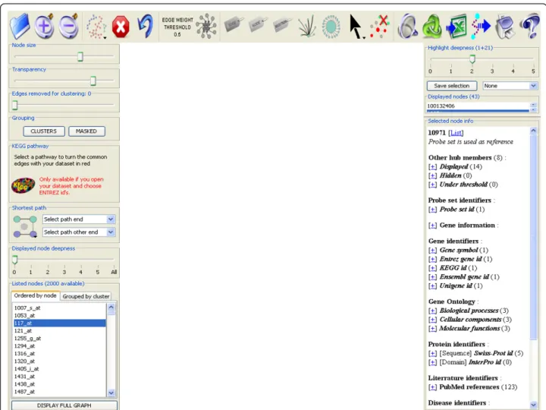Click the Save selection button

pyautogui.click(x=452, y=86)
